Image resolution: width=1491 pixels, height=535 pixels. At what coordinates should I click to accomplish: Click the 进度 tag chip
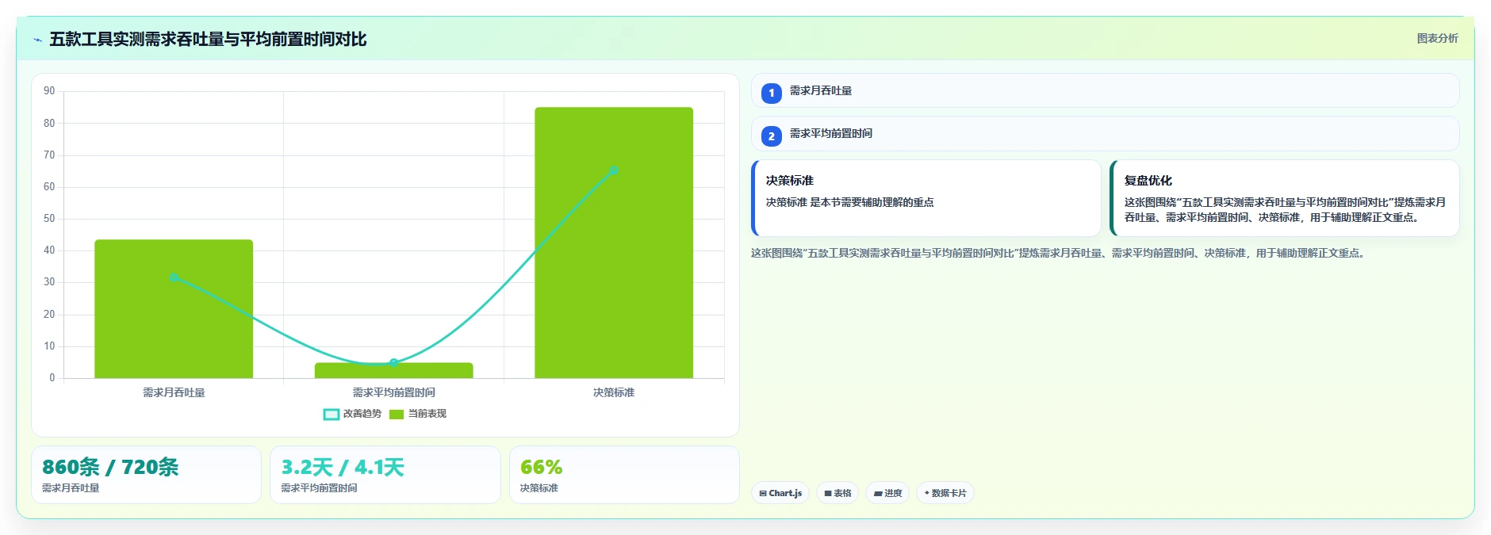(887, 493)
